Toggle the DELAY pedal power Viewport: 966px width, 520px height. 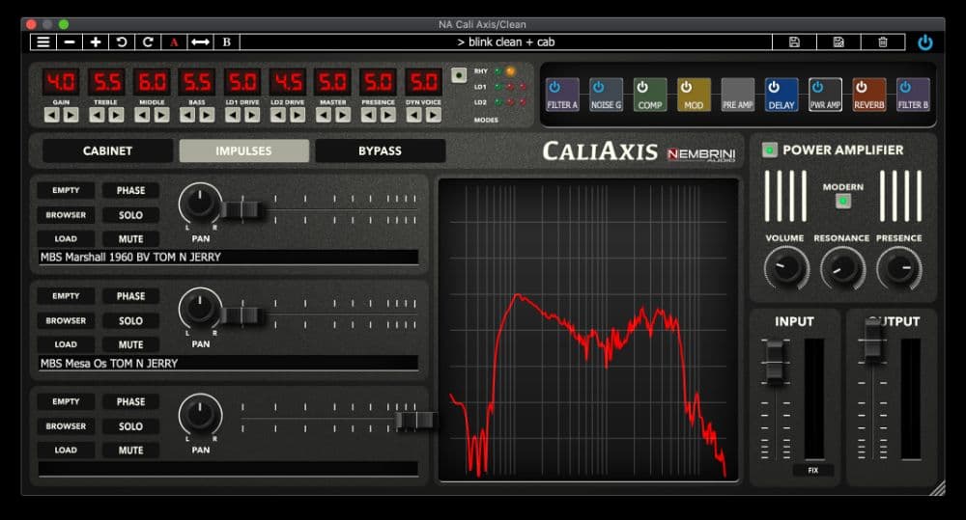click(781, 88)
